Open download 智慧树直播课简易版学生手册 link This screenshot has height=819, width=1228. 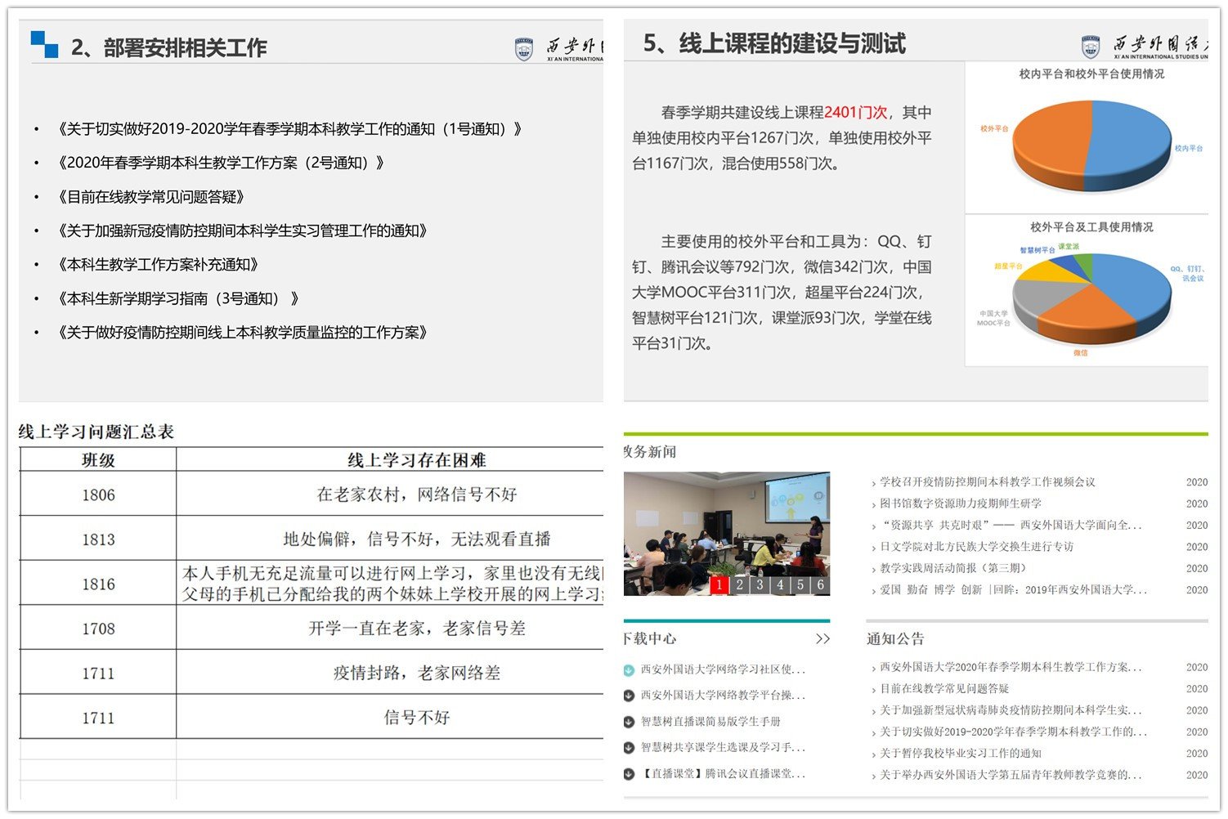point(710,722)
